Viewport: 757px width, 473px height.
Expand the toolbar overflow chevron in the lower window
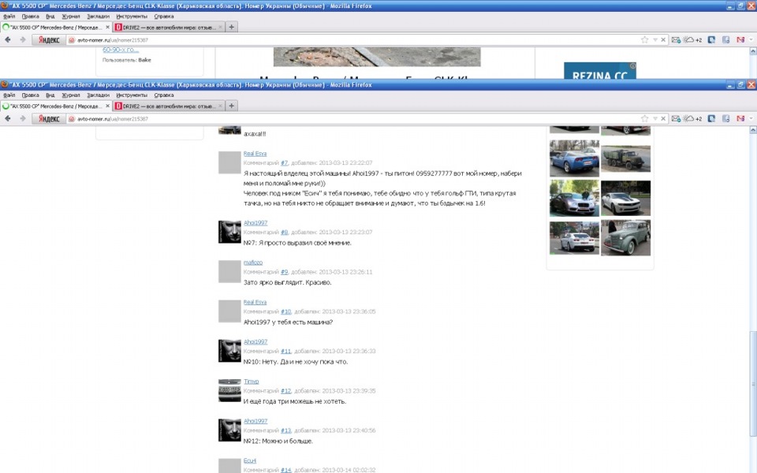tap(751, 118)
